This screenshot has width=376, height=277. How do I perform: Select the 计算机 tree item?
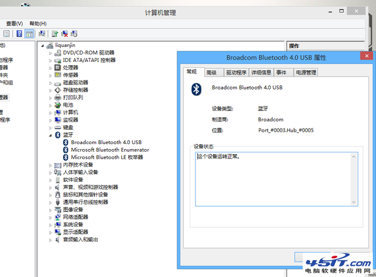(70, 112)
